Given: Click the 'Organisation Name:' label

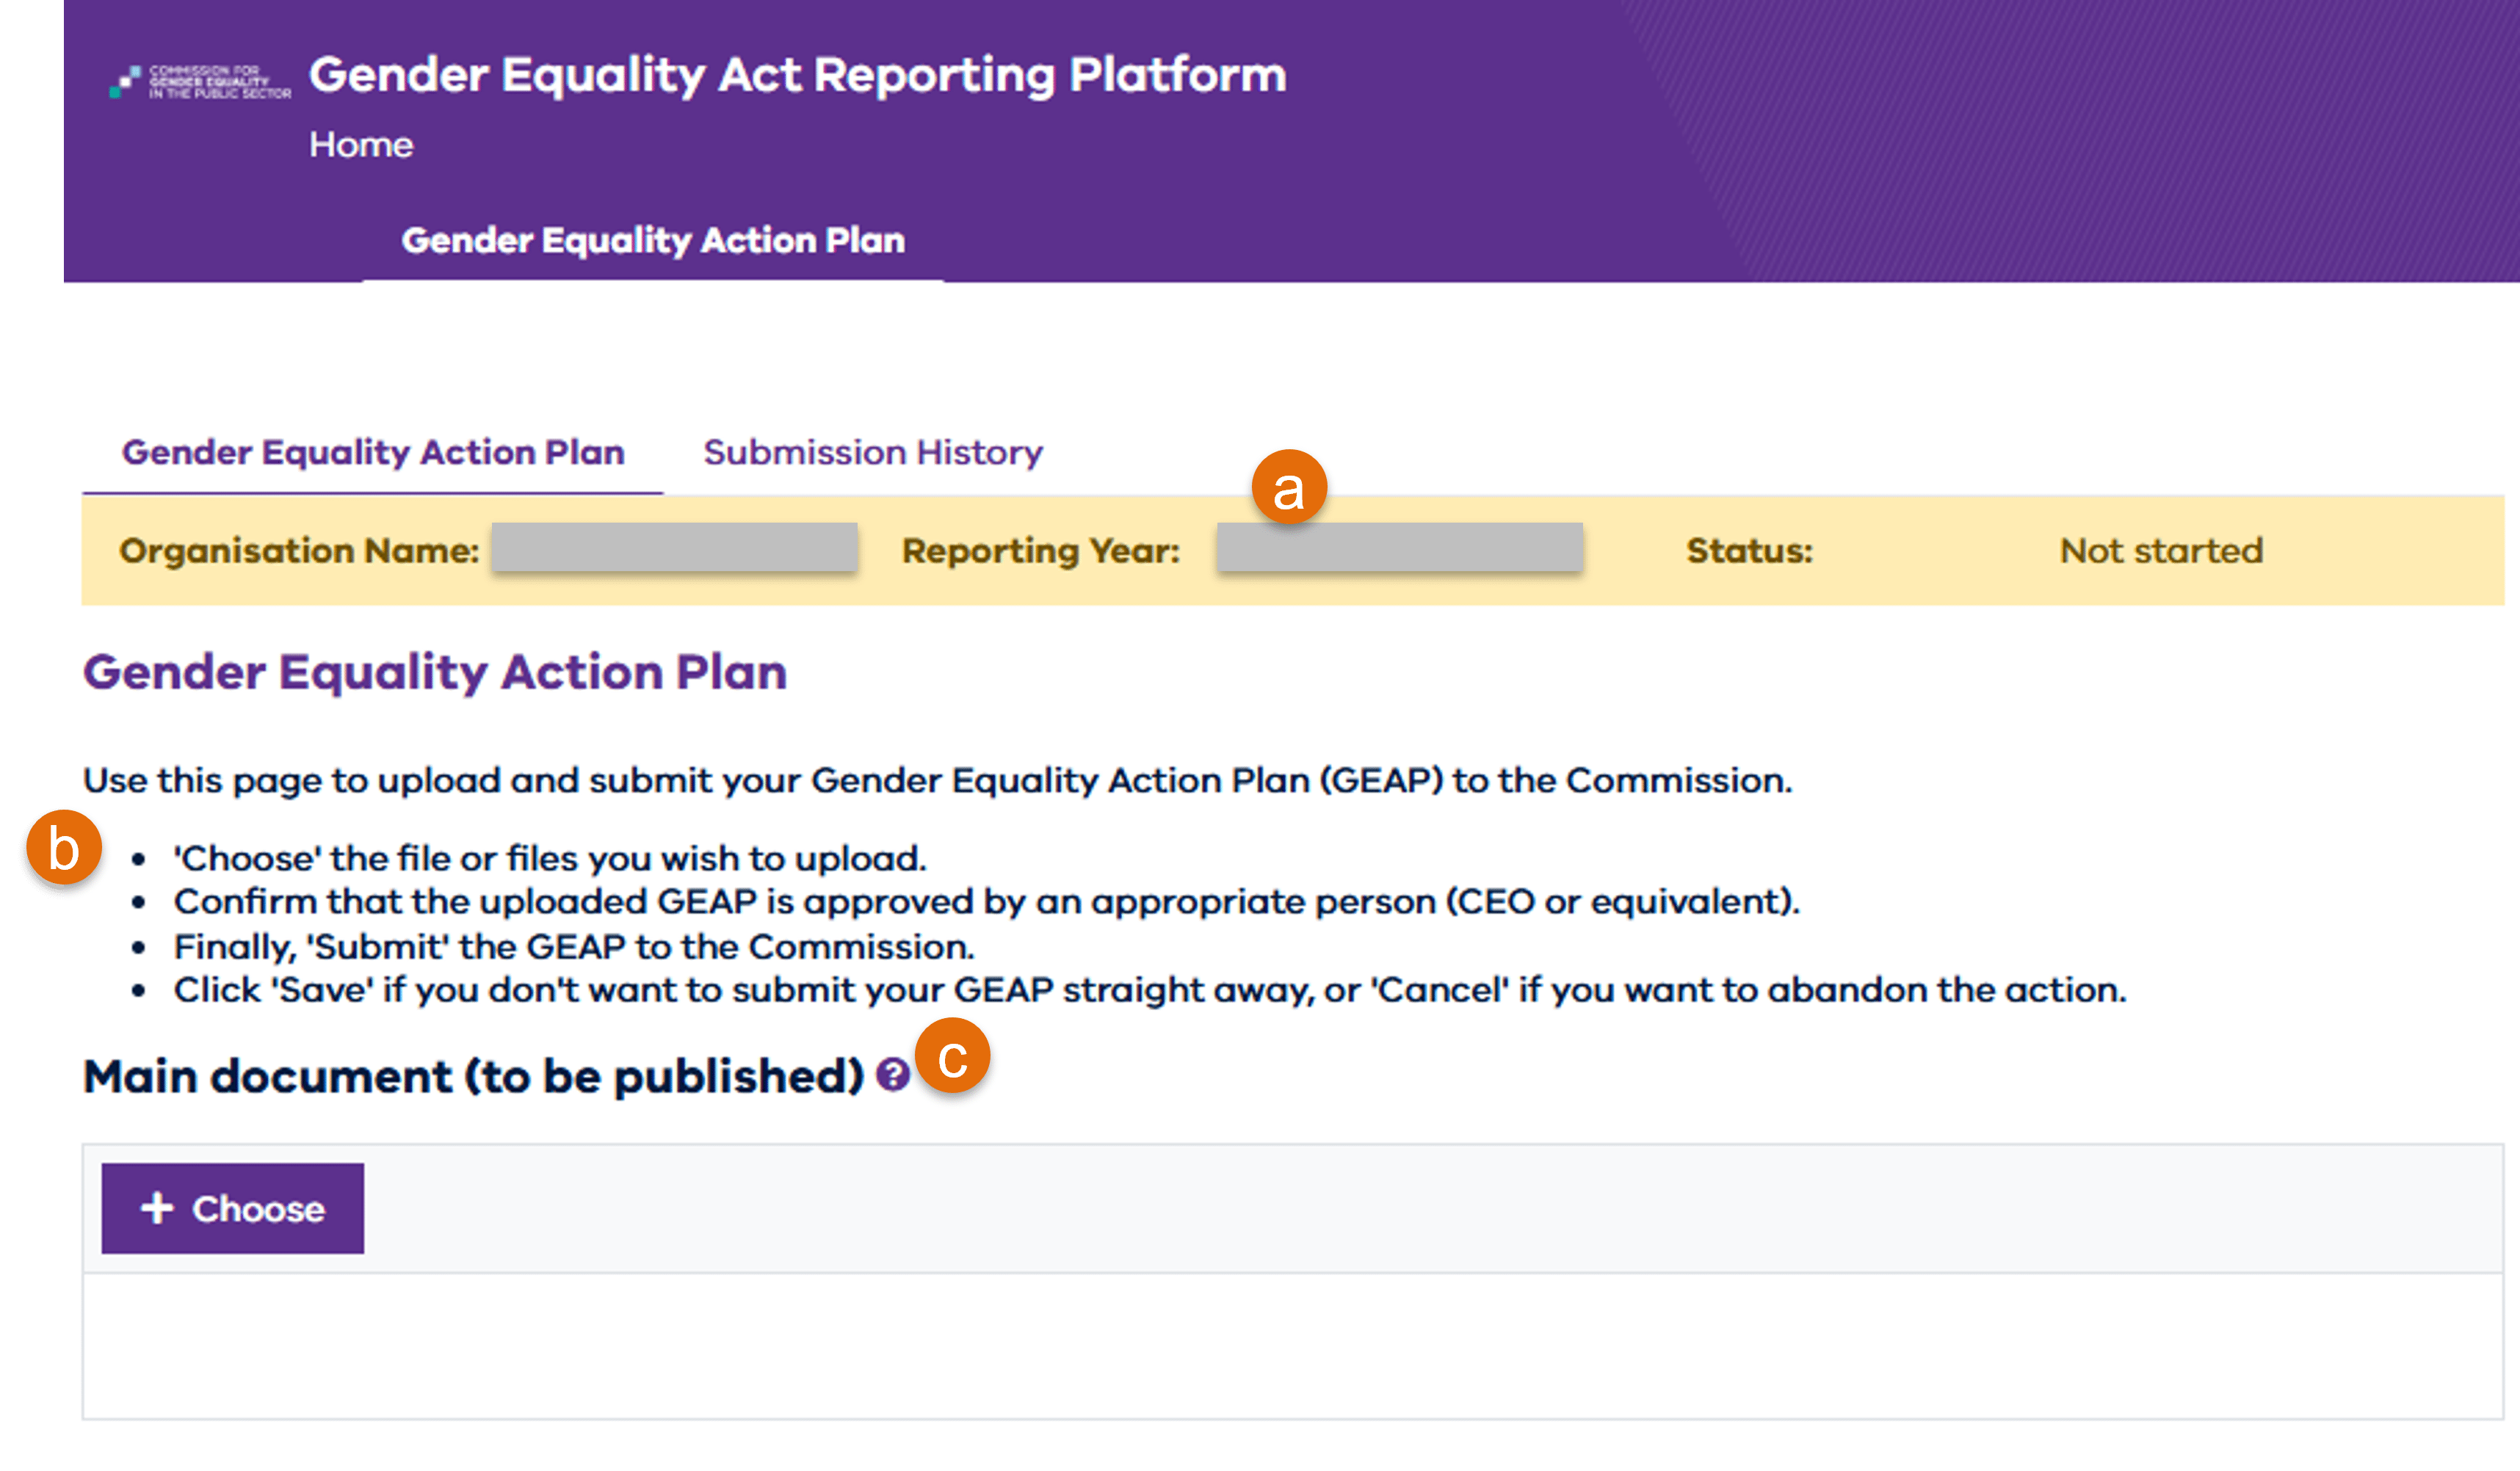Looking at the screenshot, I should click(x=299, y=551).
